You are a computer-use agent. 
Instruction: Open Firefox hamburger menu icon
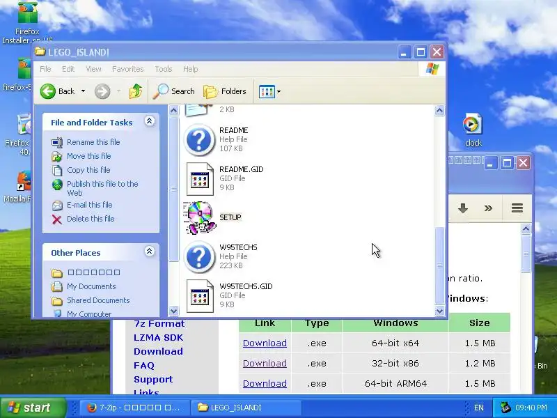[517, 208]
